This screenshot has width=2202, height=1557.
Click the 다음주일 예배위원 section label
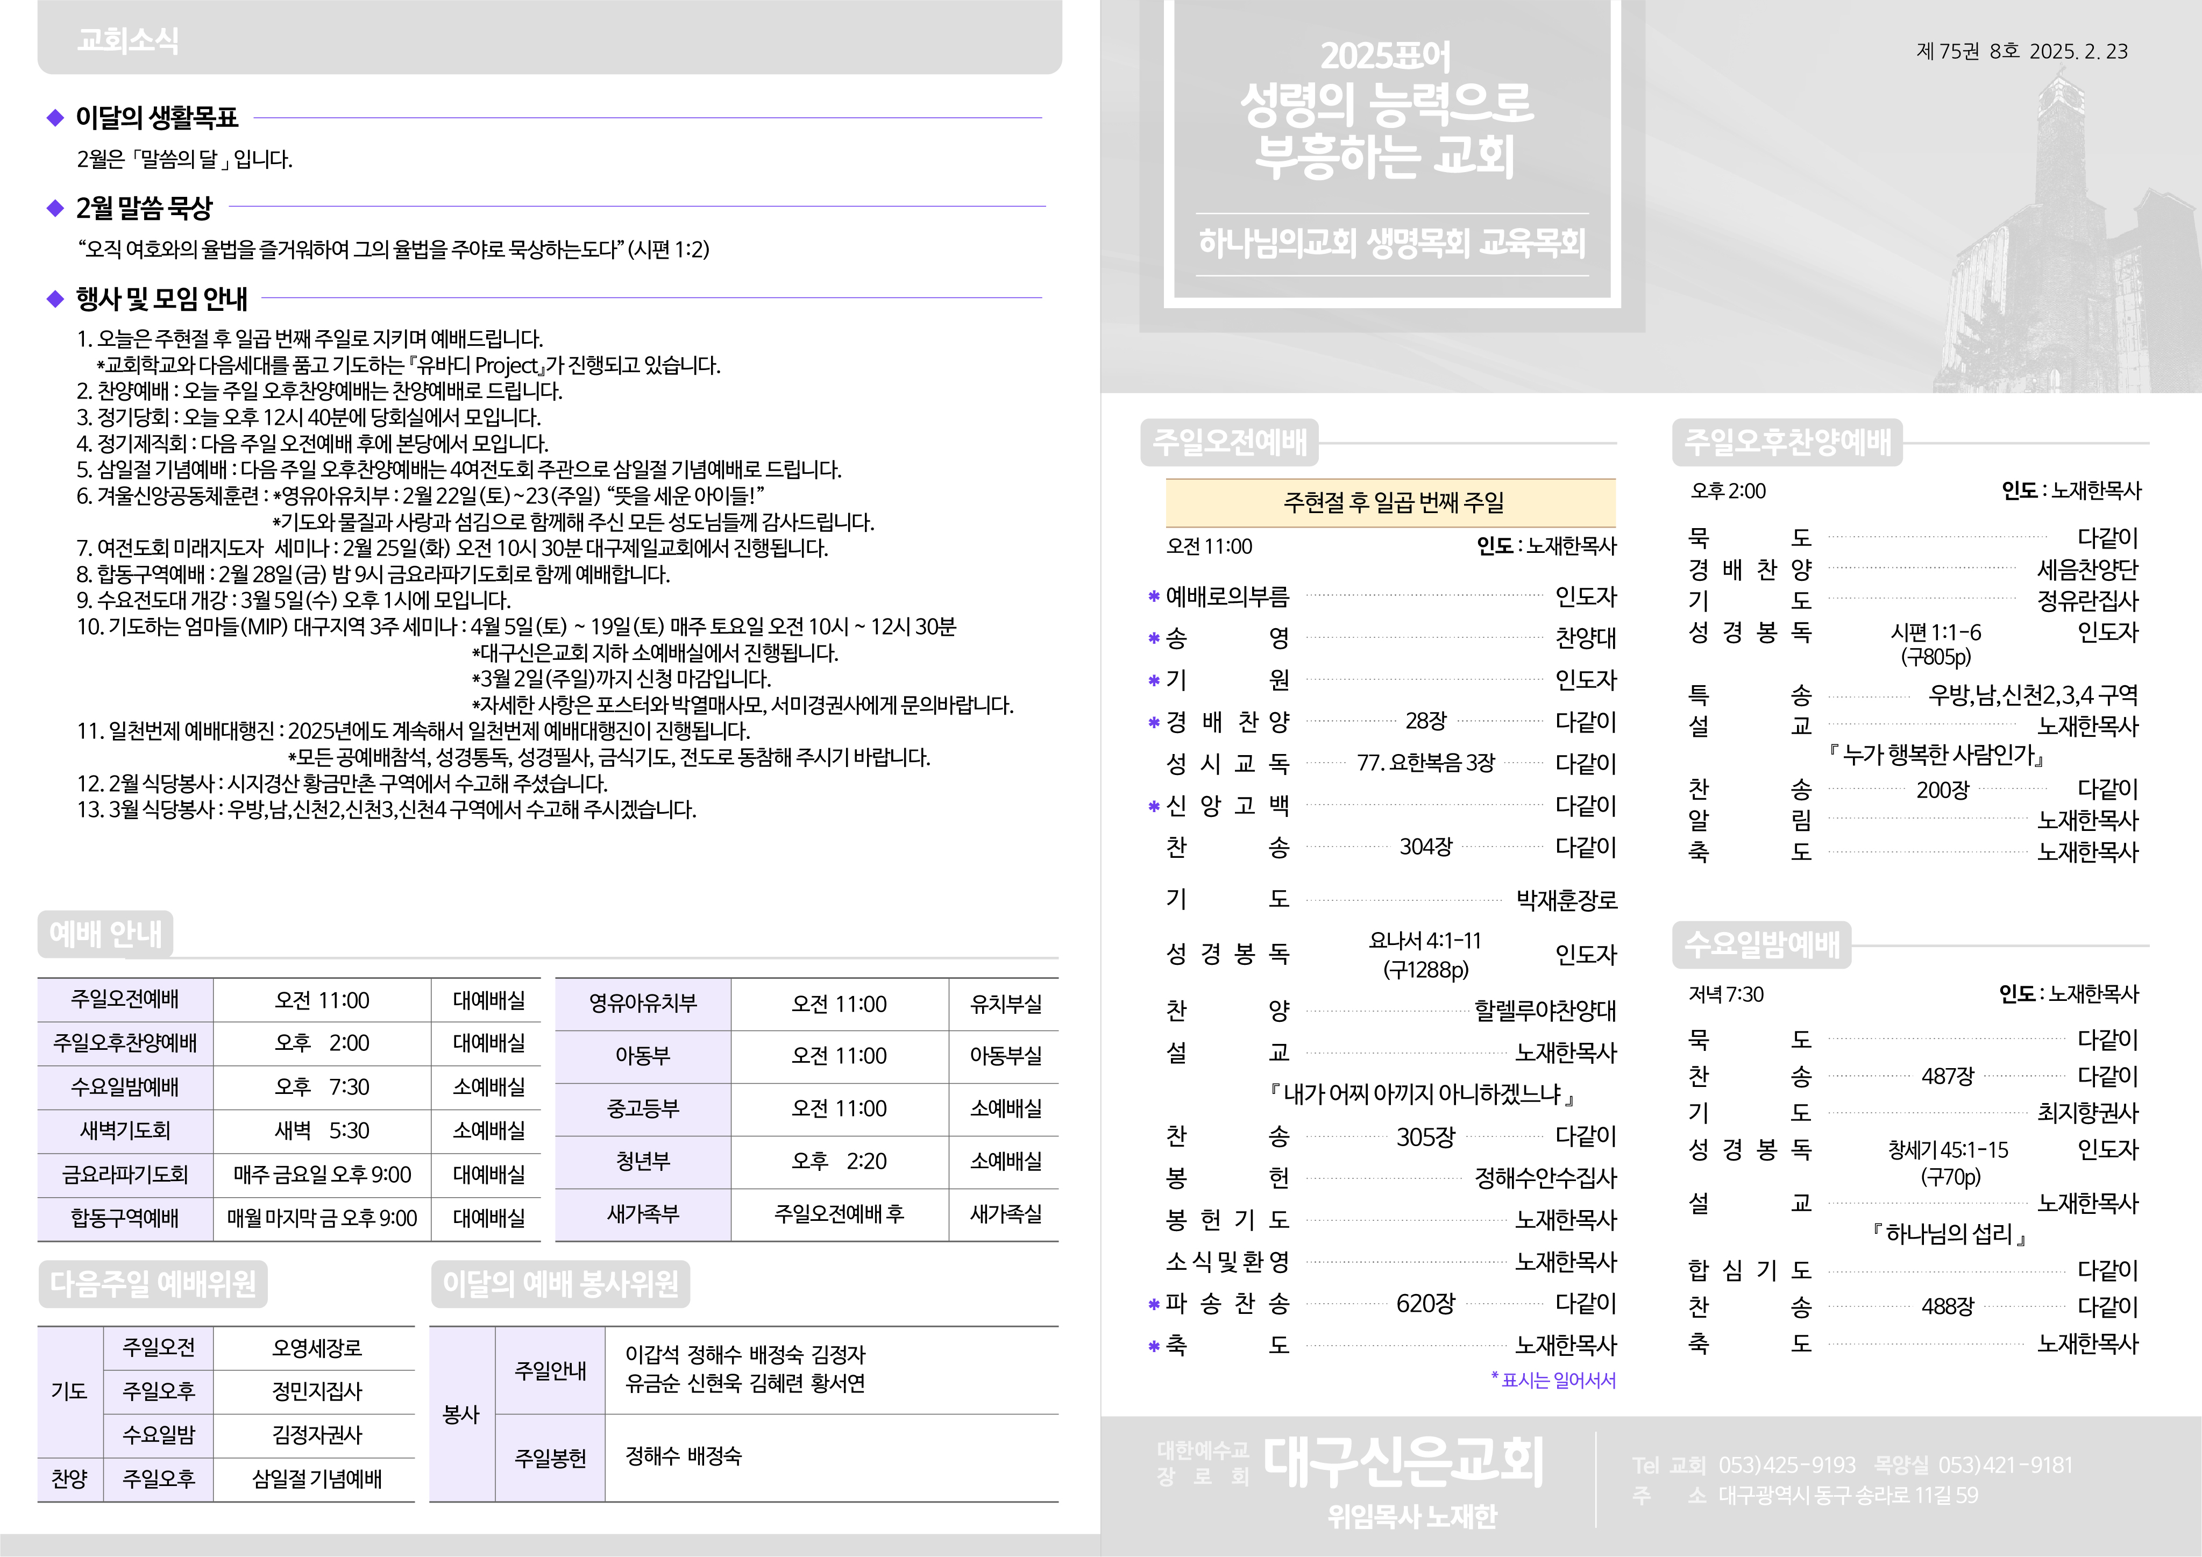tap(153, 1284)
